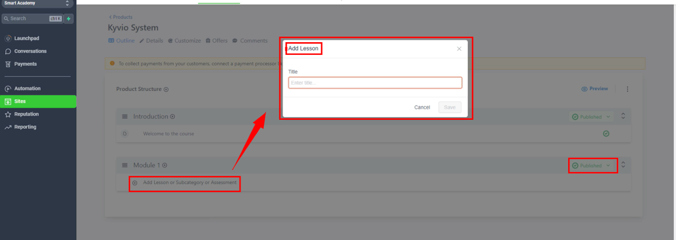The width and height of the screenshot is (676, 240).
Task: Open Reporting in the sidebar
Action: coord(25,127)
